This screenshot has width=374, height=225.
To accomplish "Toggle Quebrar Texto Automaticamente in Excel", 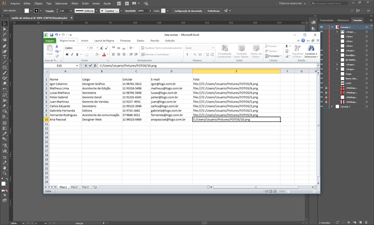I will (x=161, y=48).
